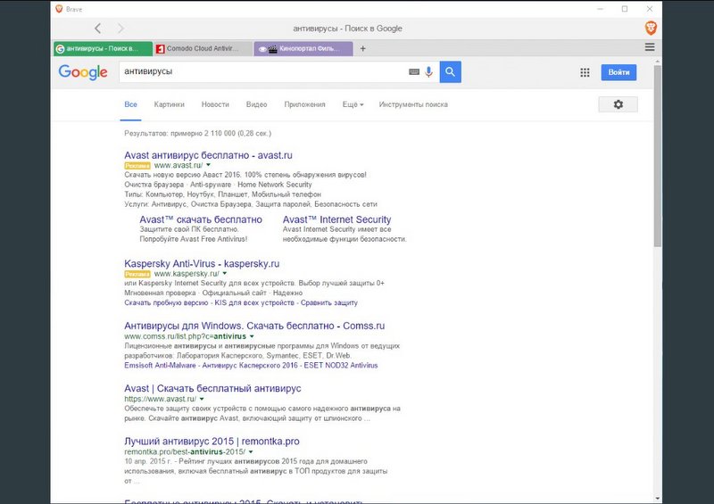714x504 pixels.
Task: Open KIS для всех устройств link
Action: [x=254, y=302]
